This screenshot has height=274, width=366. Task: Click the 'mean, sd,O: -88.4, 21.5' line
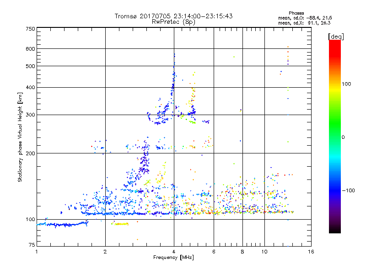click(305, 18)
